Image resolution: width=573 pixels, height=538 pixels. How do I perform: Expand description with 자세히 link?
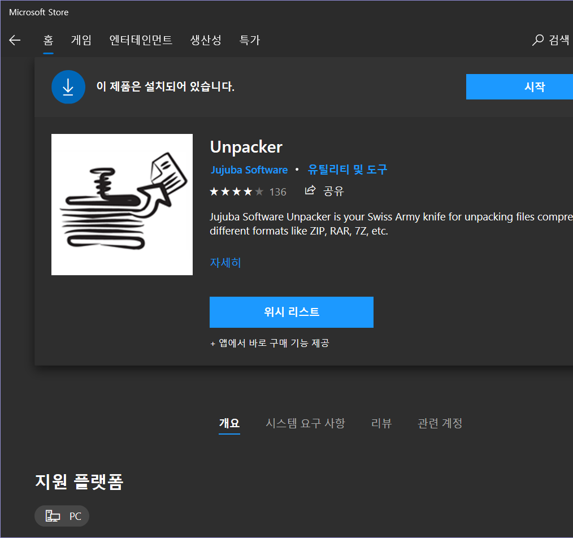225,263
